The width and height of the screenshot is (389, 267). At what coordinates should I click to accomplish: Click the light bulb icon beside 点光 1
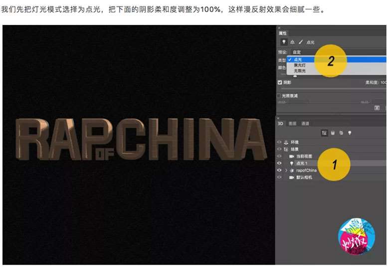292,163
